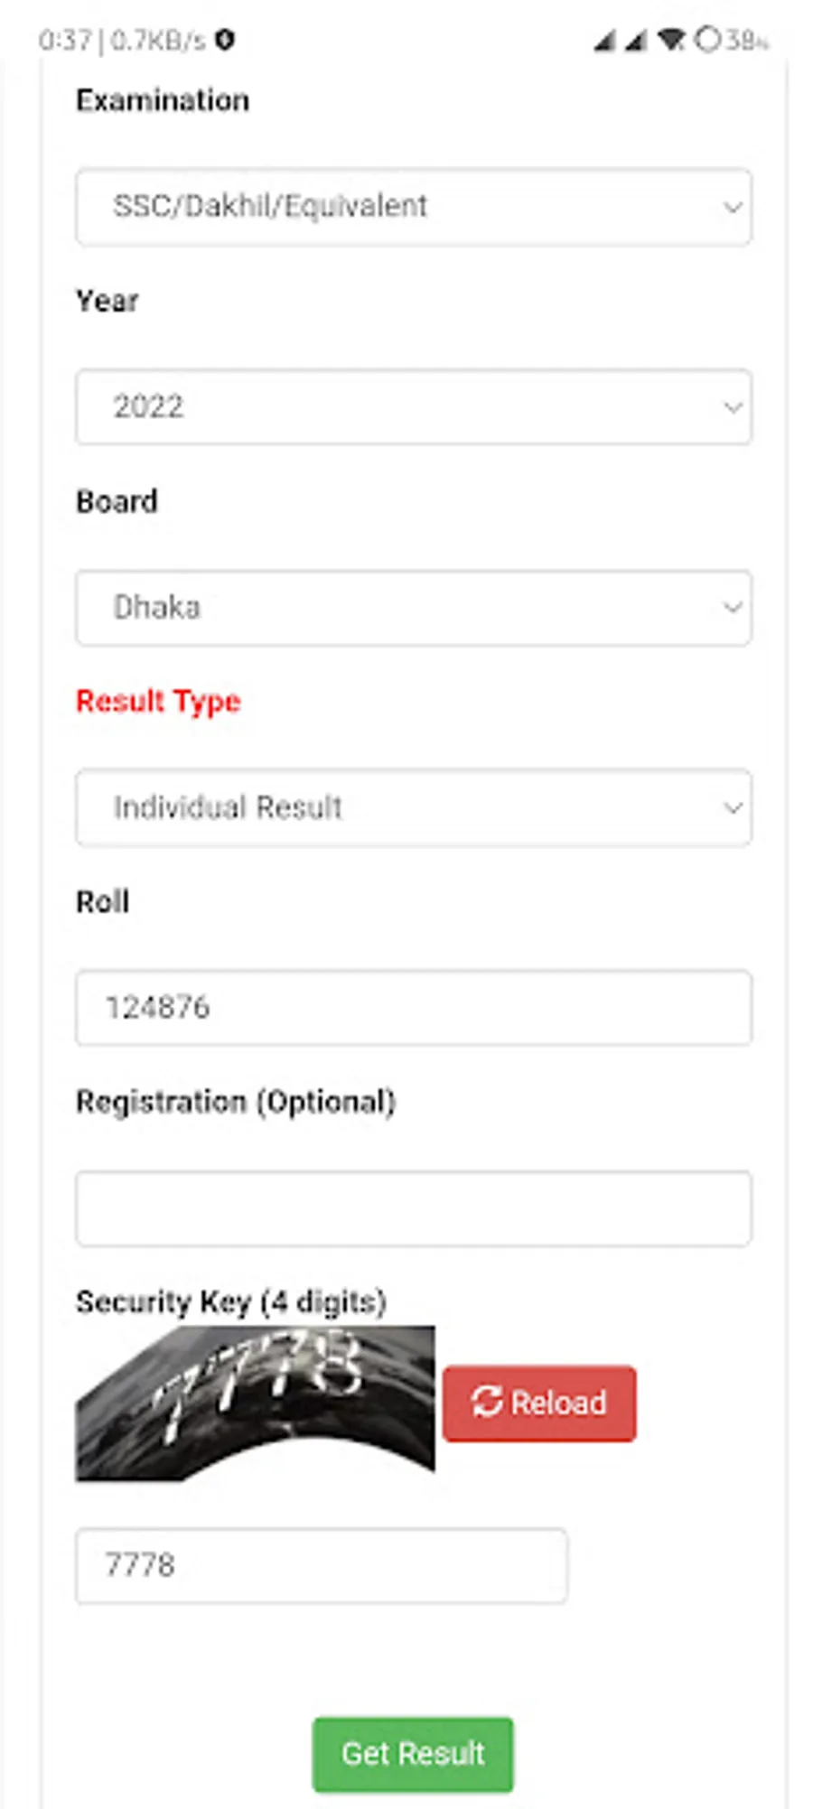
Task: Click the refresh arrows icon on Reload
Action: pyautogui.click(x=486, y=1402)
